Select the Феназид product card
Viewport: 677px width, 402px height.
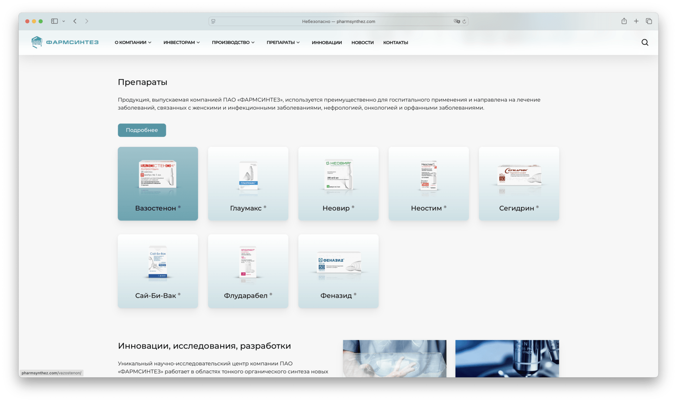point(338,271)
